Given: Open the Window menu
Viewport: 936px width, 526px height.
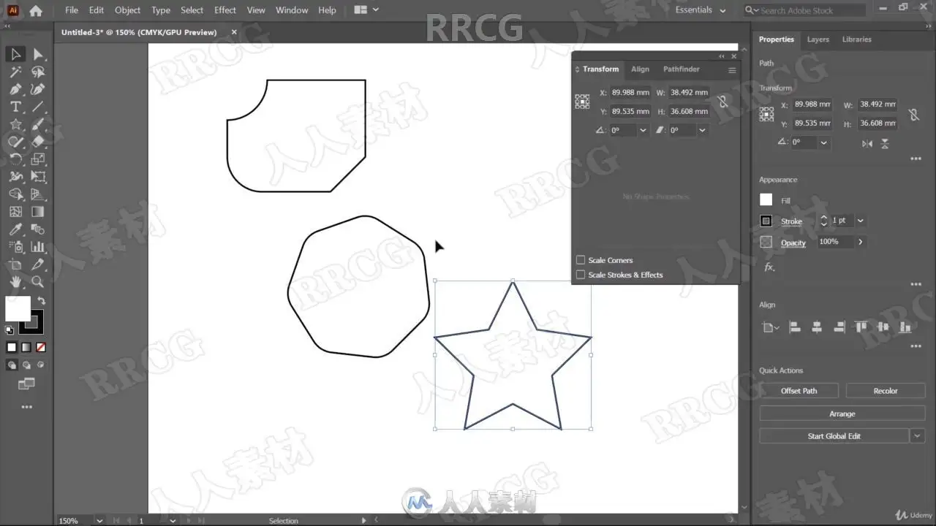Looking at the screenshot, I should point(292,10).
